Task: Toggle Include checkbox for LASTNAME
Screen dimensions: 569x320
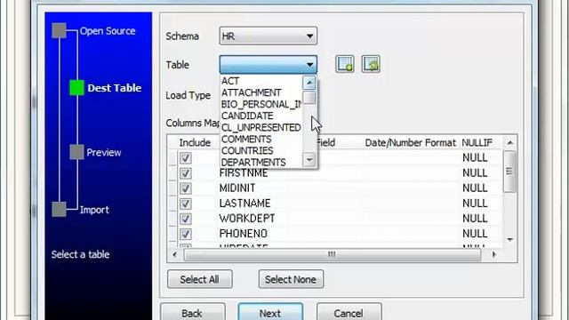Action: pos(186,204)
